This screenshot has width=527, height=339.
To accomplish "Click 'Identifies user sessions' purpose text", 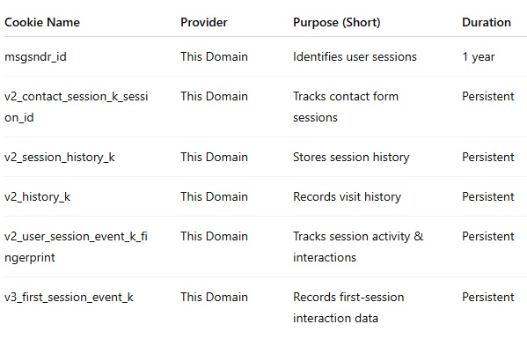I will point(355,57).
